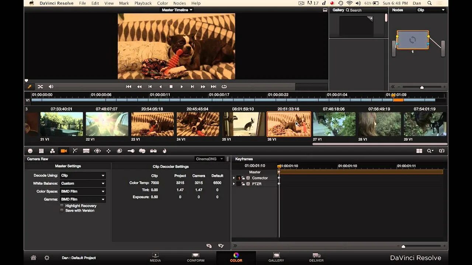Open the Playback menu
Image resolution: width=472 pixels, height=265 pixels.
143,3
